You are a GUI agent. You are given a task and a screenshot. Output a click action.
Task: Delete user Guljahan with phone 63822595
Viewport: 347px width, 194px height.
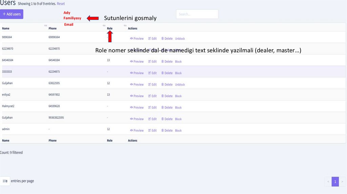coord(167,84)
